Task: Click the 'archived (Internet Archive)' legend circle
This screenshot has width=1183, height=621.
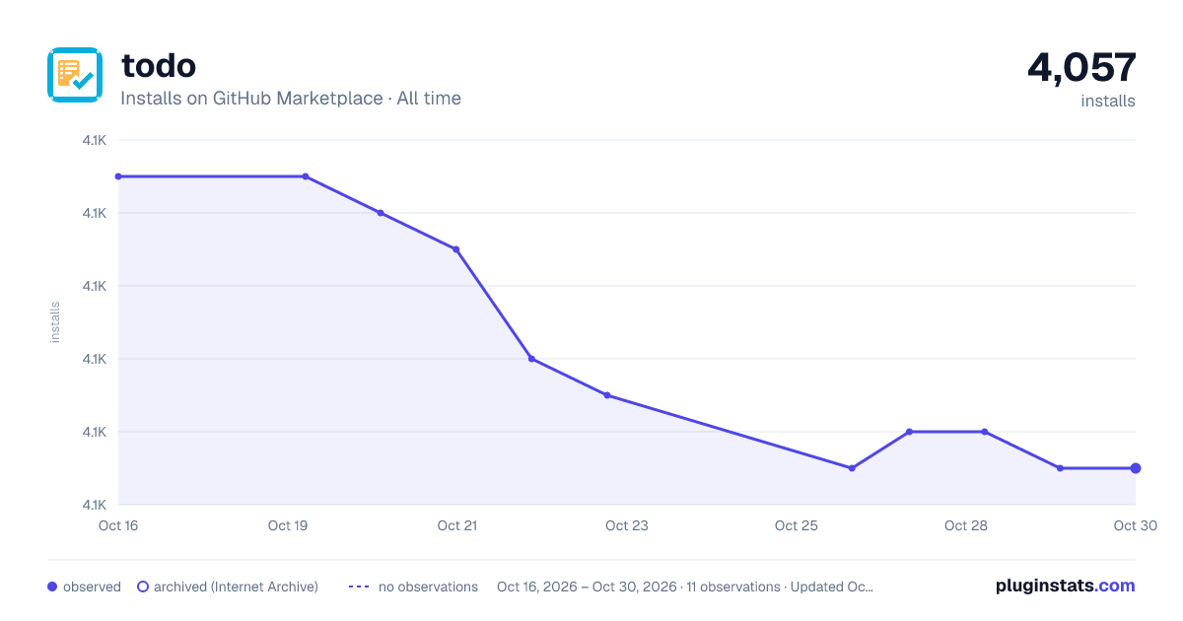Action: tap(142, 586)
